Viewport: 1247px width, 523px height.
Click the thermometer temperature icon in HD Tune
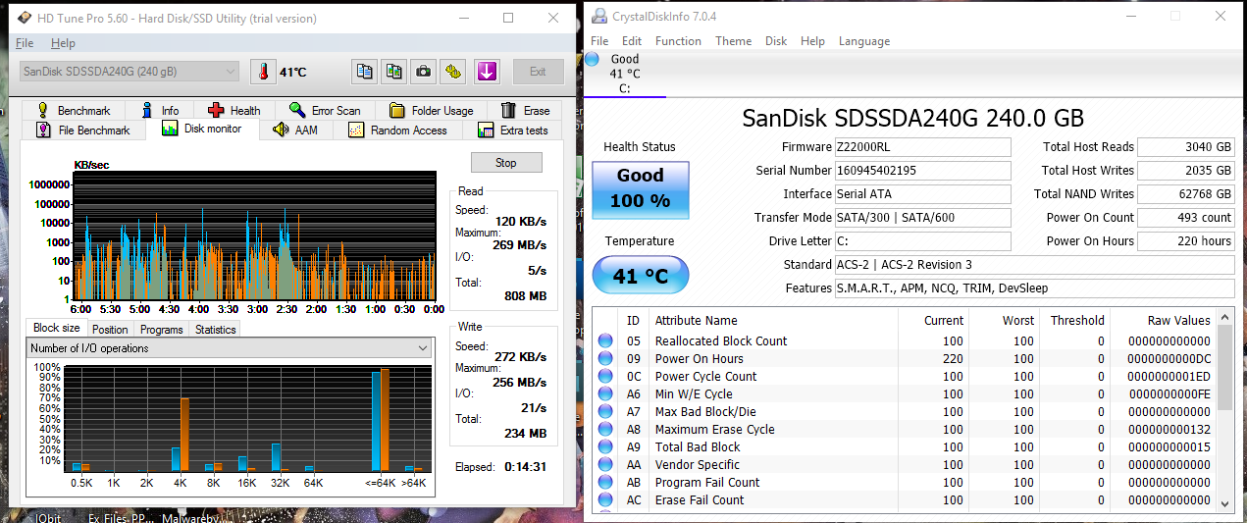(263, 72)
